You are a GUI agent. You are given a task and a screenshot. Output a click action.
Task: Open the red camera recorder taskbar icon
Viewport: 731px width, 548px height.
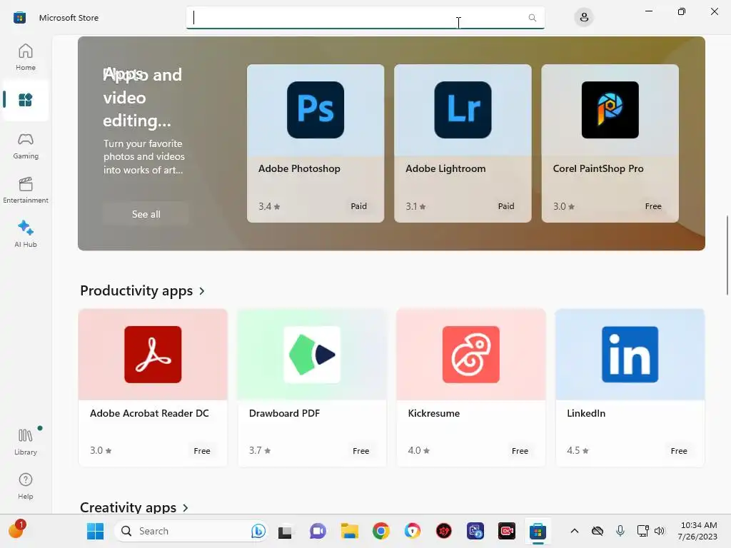[x=506, y=531]
